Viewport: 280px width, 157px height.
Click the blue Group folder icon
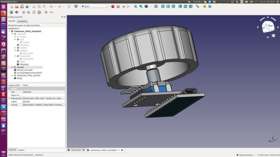click(210, 7)
